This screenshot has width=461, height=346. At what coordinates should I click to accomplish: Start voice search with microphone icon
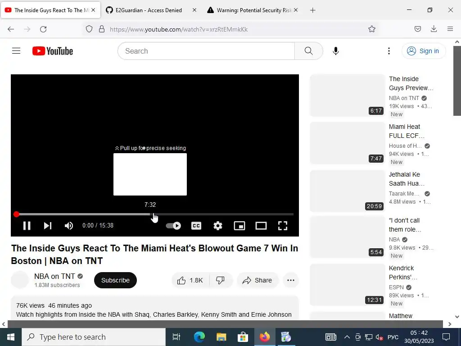pos(335,51)
